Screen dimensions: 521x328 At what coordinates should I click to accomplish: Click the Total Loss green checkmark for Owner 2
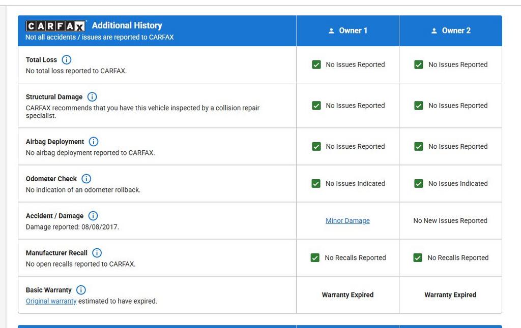point(419,64)
